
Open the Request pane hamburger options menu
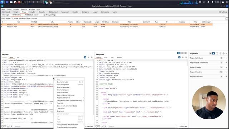(92, 57)
